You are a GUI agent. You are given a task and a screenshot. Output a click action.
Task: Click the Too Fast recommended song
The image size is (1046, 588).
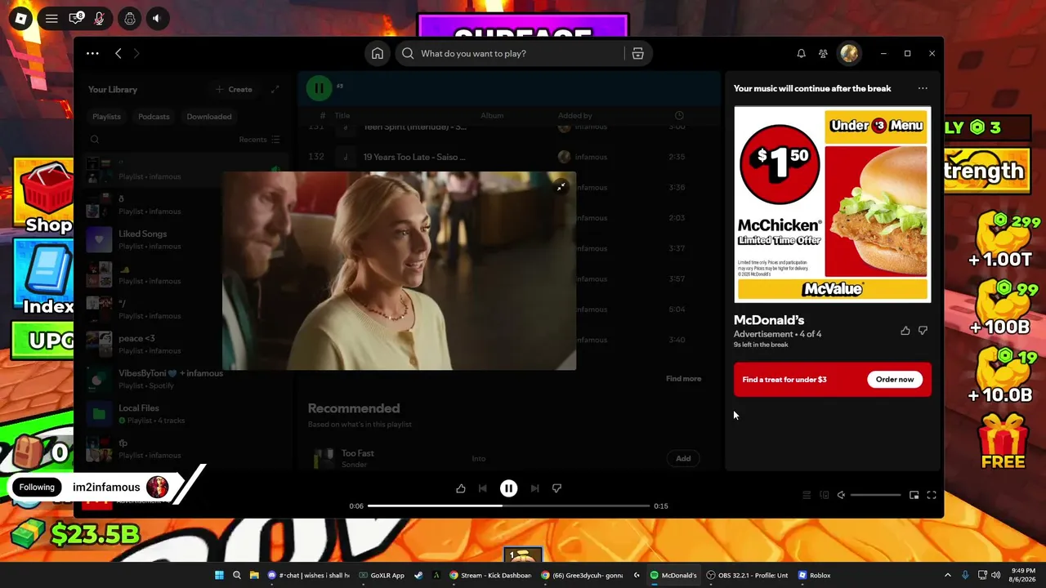tap(358, 453)
